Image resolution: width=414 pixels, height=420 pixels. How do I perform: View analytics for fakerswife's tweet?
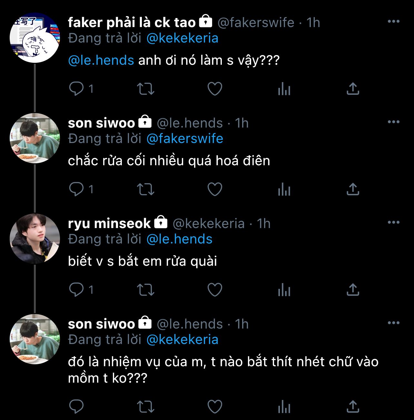pos(284,89)
